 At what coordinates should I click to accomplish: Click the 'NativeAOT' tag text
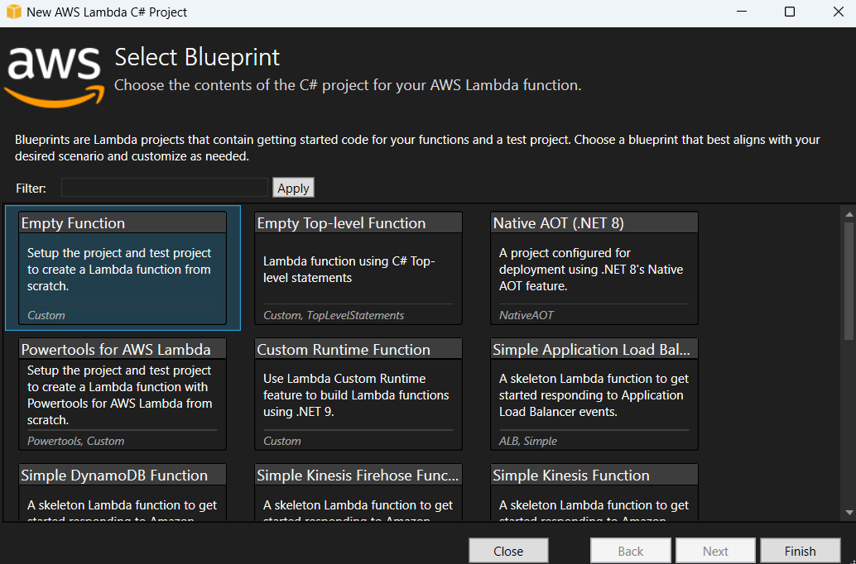pos(527,315)
